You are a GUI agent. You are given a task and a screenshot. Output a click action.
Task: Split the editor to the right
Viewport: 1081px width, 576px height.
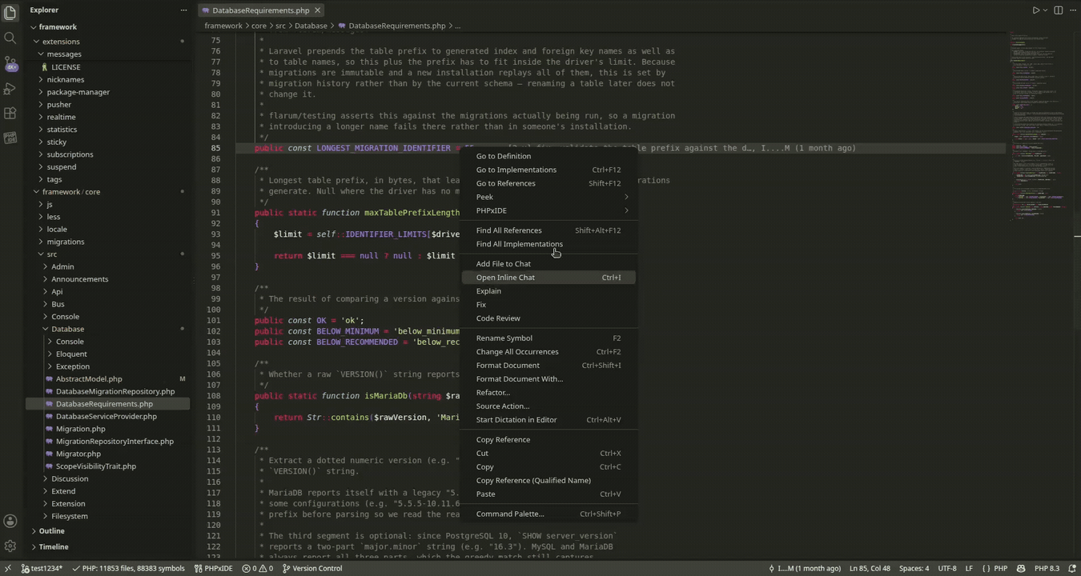1059,10
